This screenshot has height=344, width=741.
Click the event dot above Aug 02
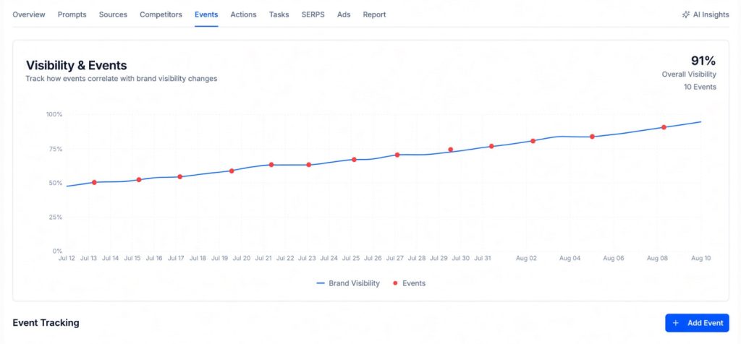pos(533,141)
